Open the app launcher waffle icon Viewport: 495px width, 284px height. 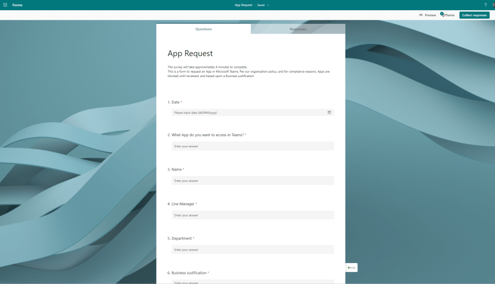[5, 5]
